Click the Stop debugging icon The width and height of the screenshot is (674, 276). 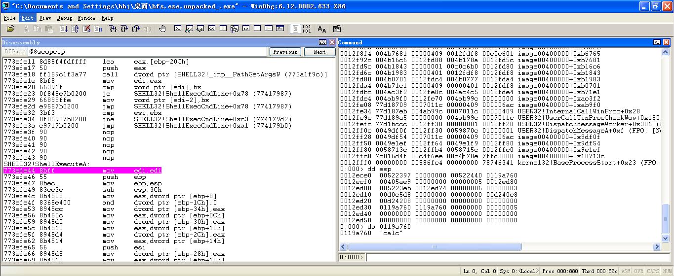click(86, 29)
